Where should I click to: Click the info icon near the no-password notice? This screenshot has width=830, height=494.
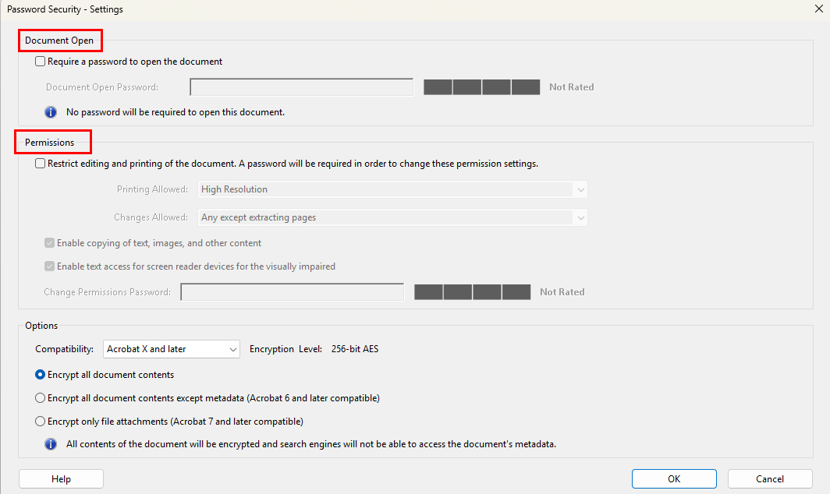[x=51, y=111]
